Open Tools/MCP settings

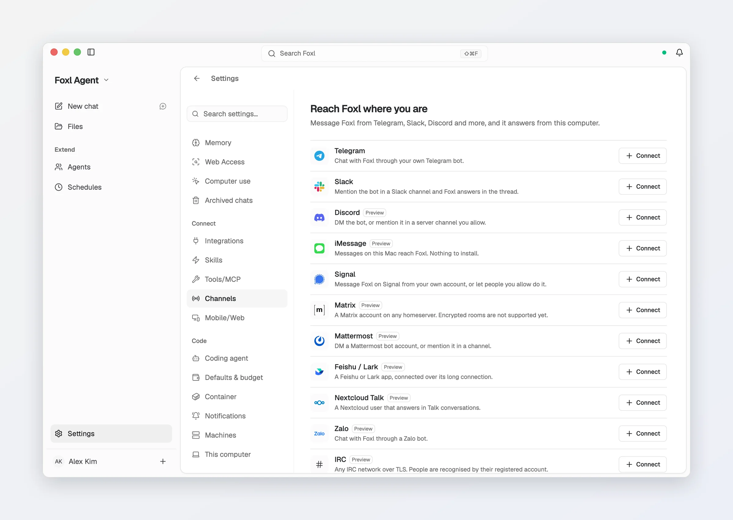click(x=237, y=279)
